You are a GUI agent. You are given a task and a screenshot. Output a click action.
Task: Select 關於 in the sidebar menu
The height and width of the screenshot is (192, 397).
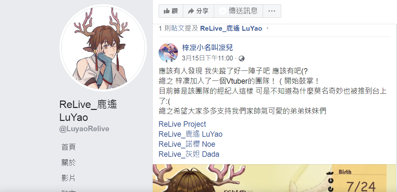point(68,162)
